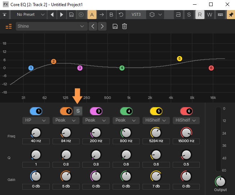Click the orange EQ bars logo icon
The height and width of the screenshot is (195, 235).
9,26
